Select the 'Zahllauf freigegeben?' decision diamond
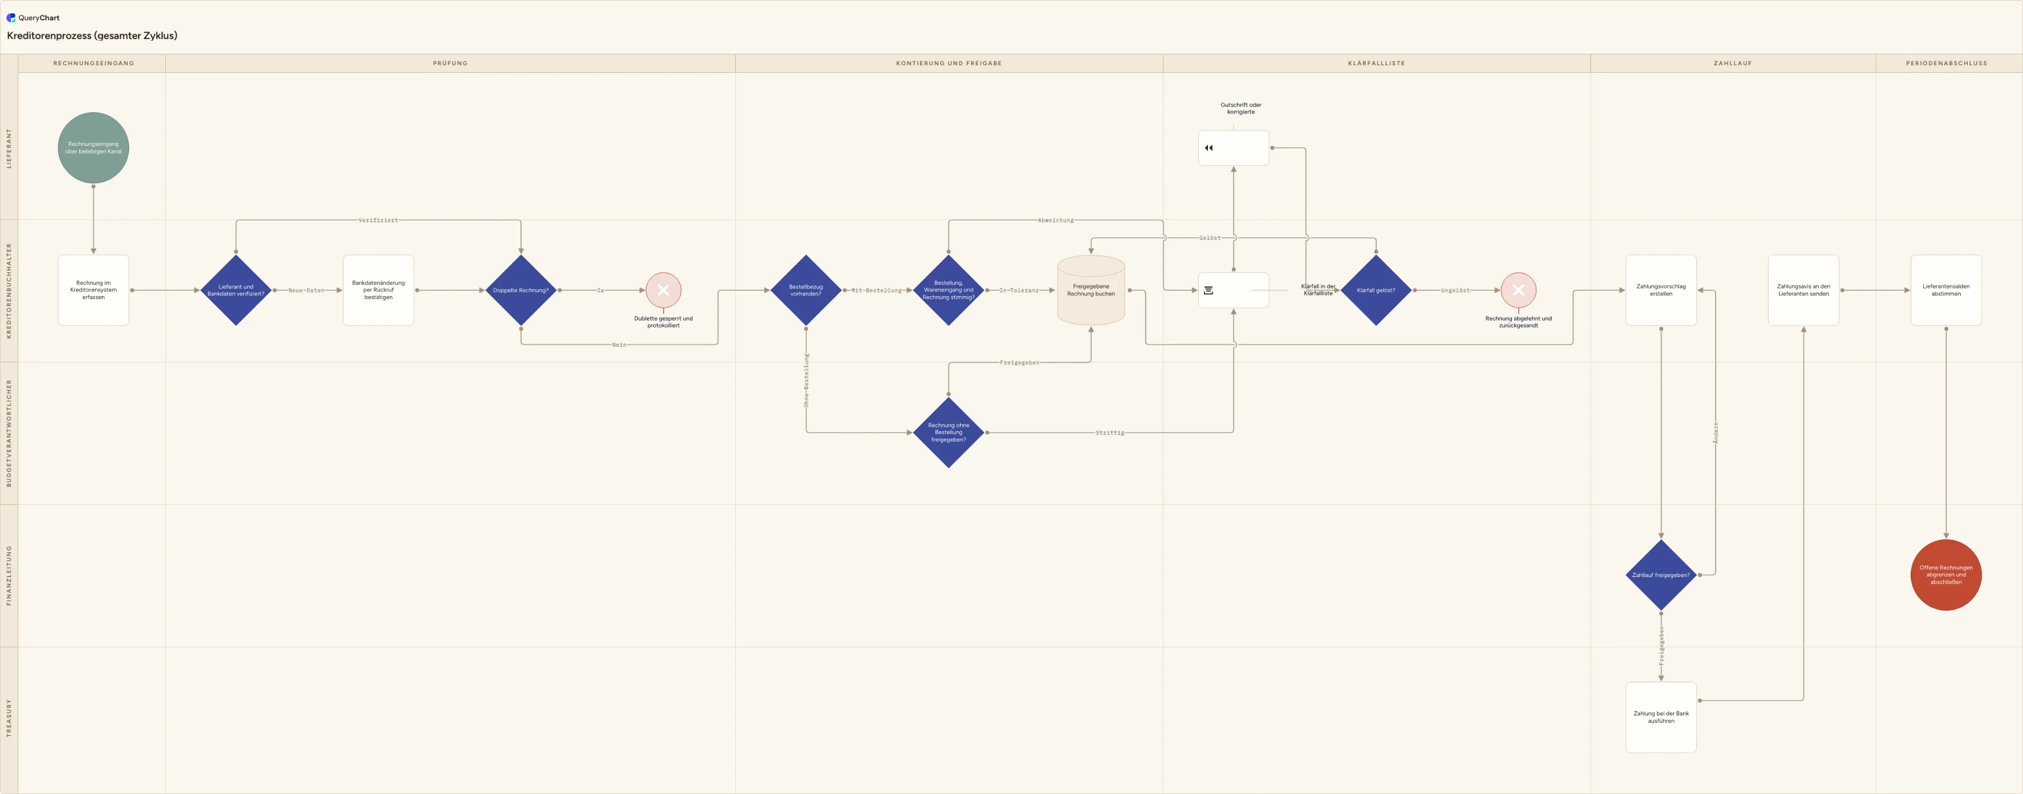Screen dimensions: 2023x794 click(1661, 575)
